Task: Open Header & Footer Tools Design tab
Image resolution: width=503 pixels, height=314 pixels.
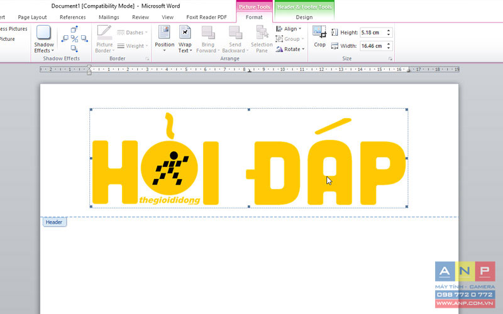Action: click(x=304, y=17)
